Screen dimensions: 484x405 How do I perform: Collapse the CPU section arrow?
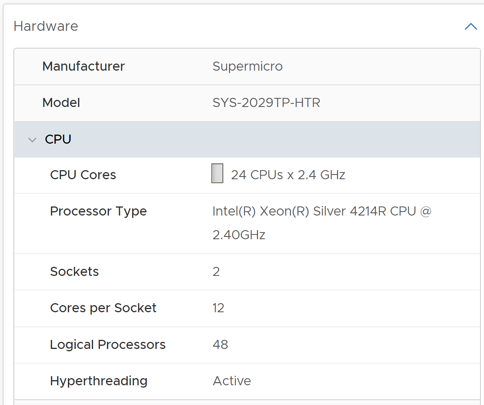[x=32, y=140]
